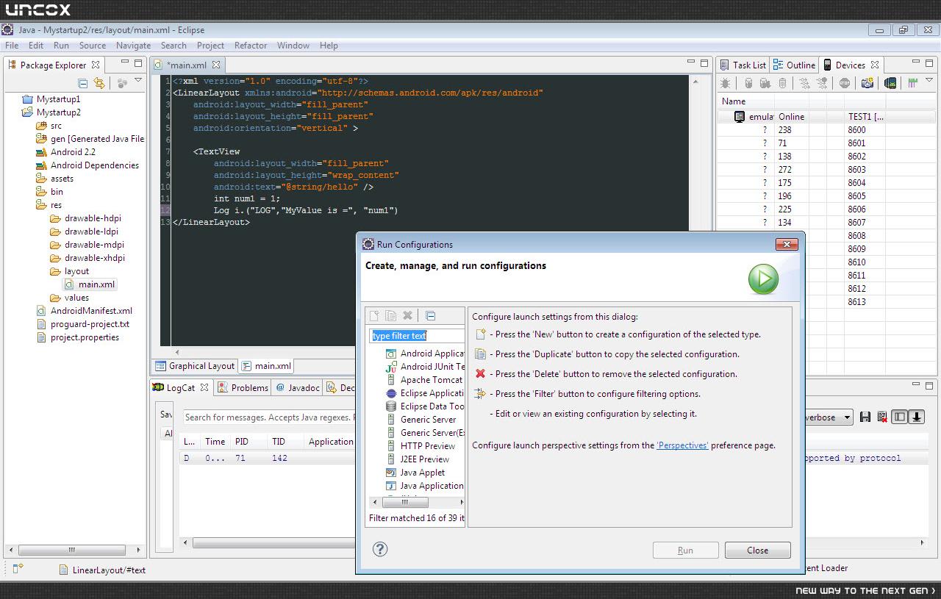Select Android JUnit Test configuration type
This screenshot has height=599, width=941.
pyautogui.click(x=426, y=366)
